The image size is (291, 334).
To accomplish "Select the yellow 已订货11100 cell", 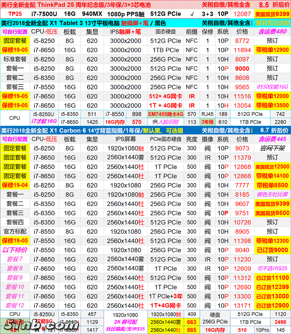I will point(272,278).
